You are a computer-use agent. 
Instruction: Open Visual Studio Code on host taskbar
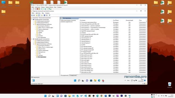click(x=86, y=96)
